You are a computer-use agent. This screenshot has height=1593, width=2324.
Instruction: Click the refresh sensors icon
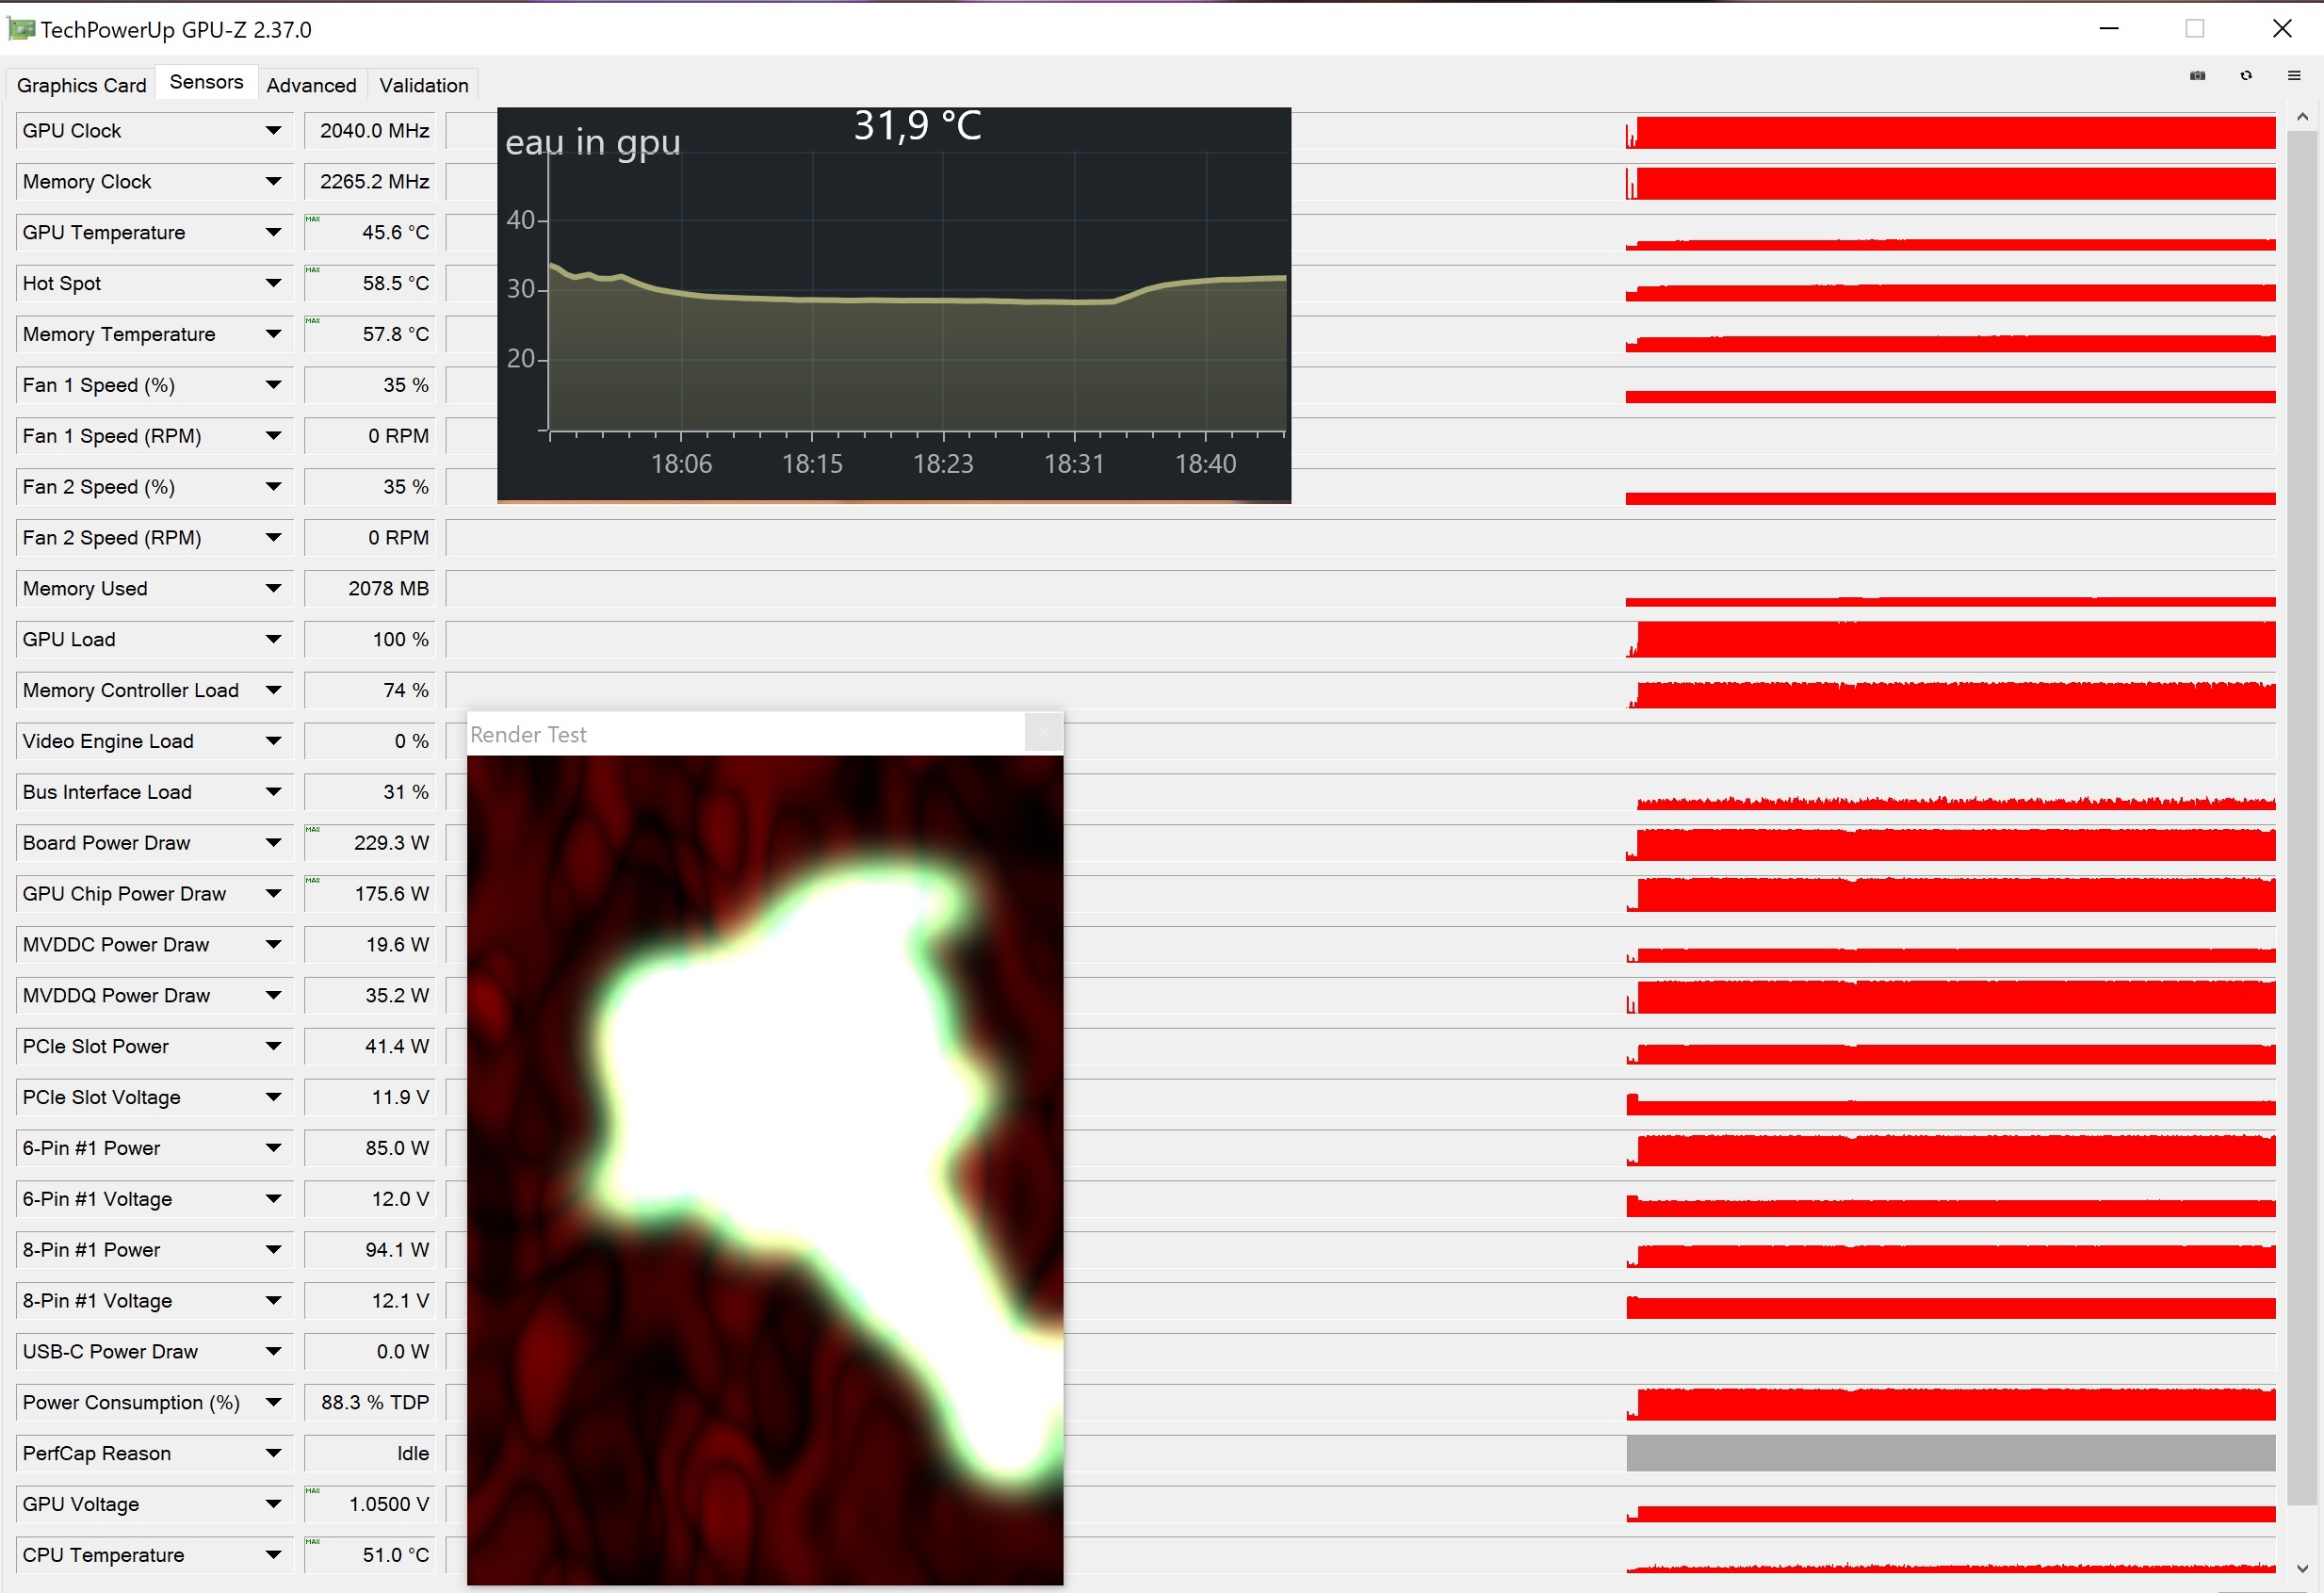click(x=2246, y=76)
